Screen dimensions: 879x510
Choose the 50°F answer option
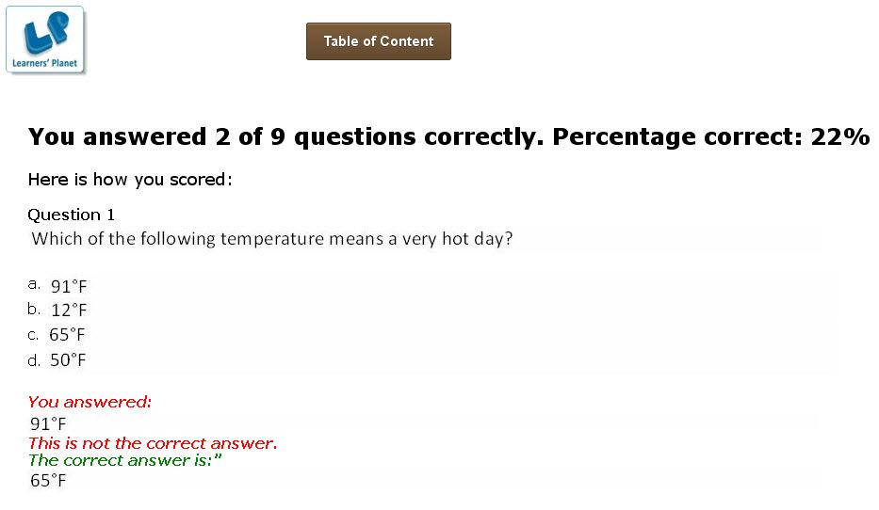[x=68, y=360]
